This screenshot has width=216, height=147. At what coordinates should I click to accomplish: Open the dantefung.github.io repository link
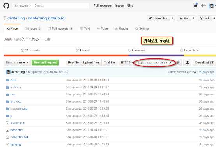coord(46,18)
